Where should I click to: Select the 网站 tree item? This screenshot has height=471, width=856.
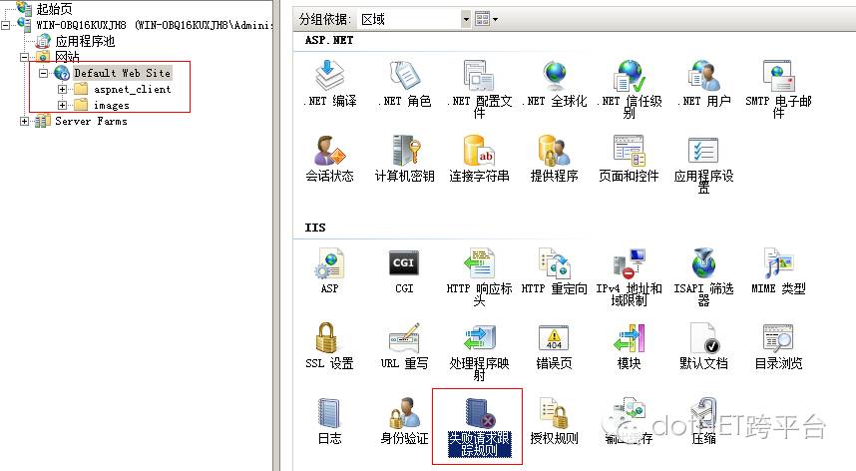tap(67, 57)
